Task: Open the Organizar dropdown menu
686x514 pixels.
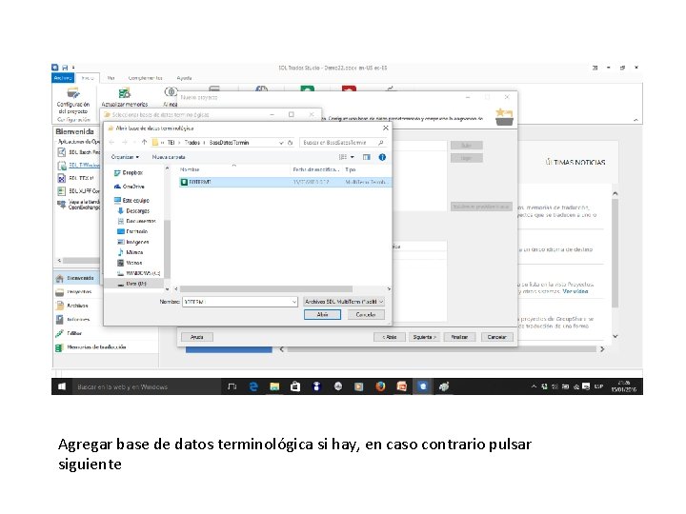Action: coord(125,157)
